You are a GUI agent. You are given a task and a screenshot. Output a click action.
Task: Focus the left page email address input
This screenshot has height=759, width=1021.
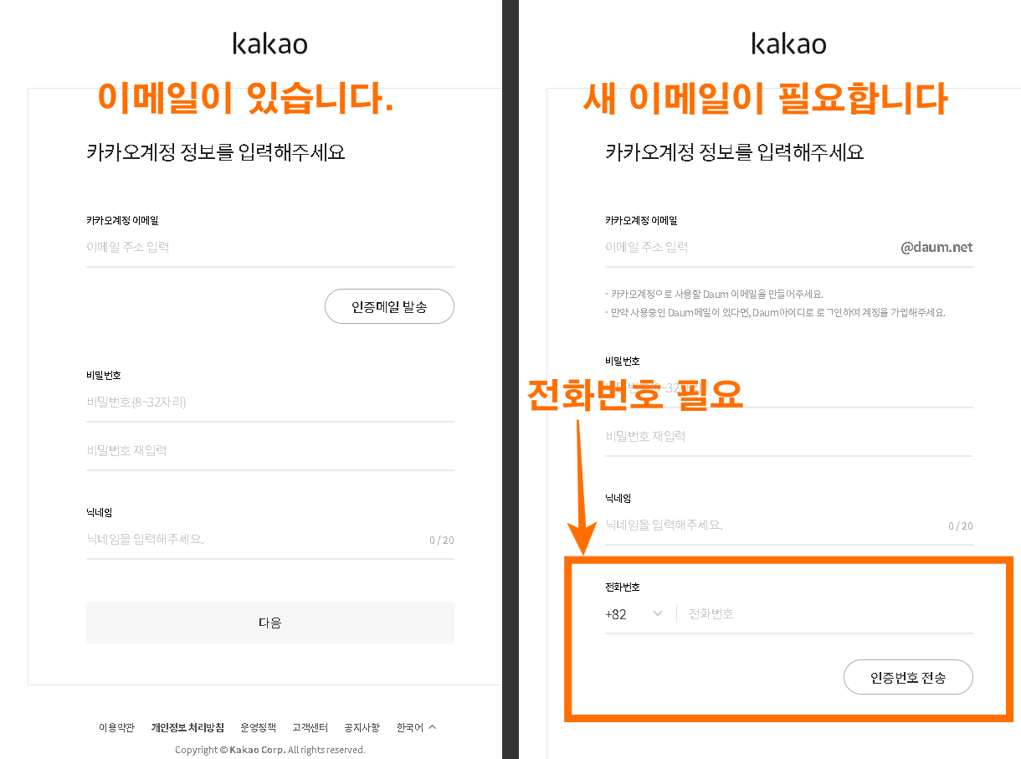[270, 247]
